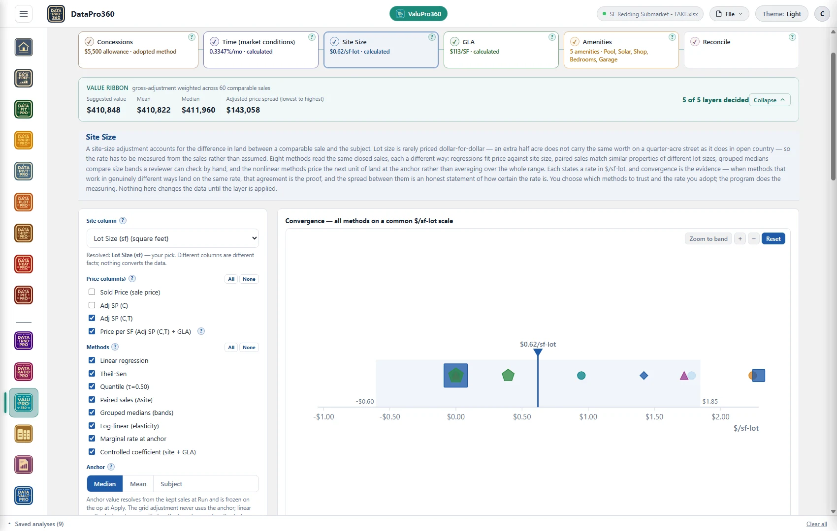Click the Zoom to band button
Screen dimensions: 837x531
(x=708, y=239)
